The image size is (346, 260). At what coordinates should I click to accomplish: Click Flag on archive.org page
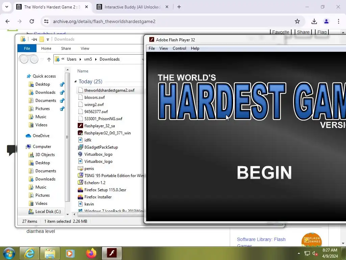tap(322, 32)
